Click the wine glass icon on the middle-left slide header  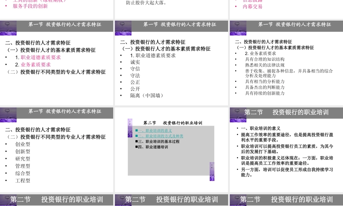pyautogui.click(x=8, y=112)
